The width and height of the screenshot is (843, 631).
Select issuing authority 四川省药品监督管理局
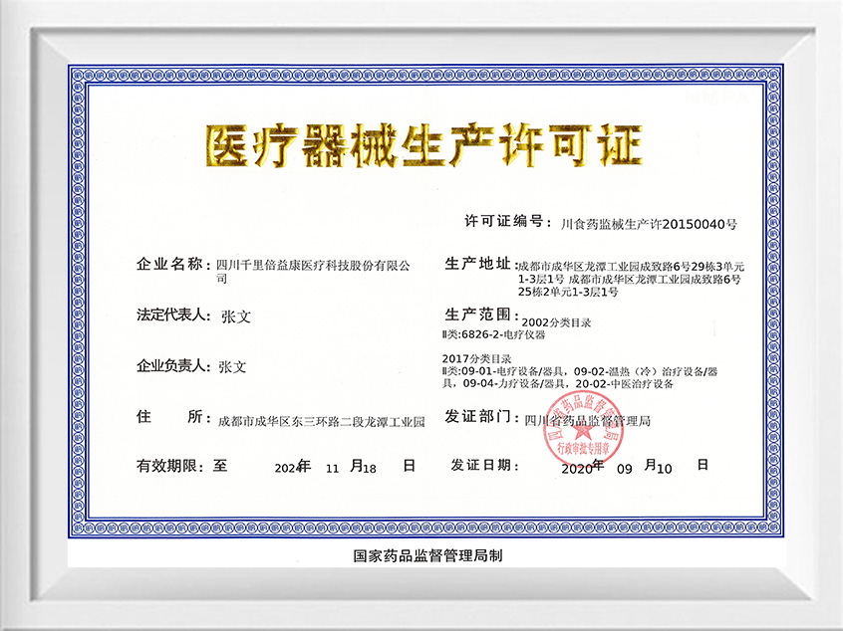tap(588, 421)
